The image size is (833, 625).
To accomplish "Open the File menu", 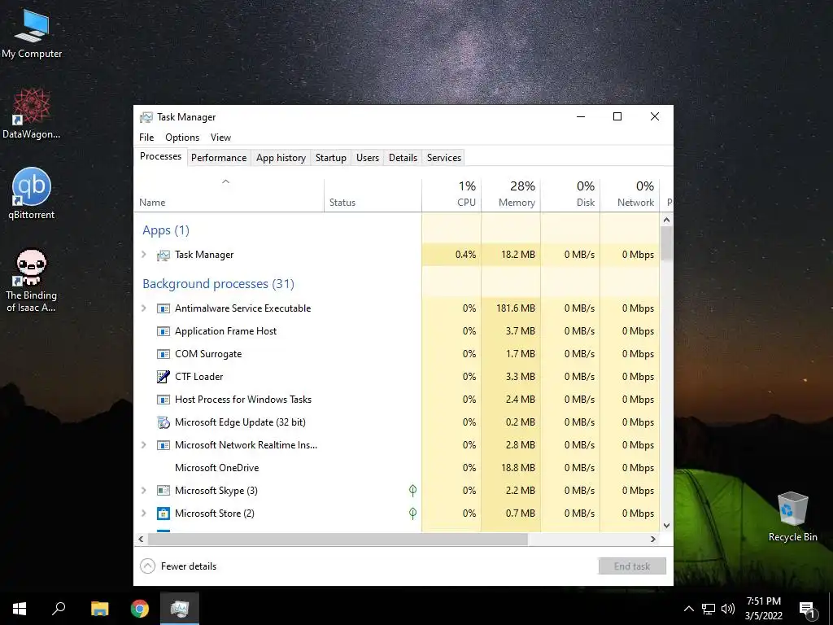I will point(146,137).
